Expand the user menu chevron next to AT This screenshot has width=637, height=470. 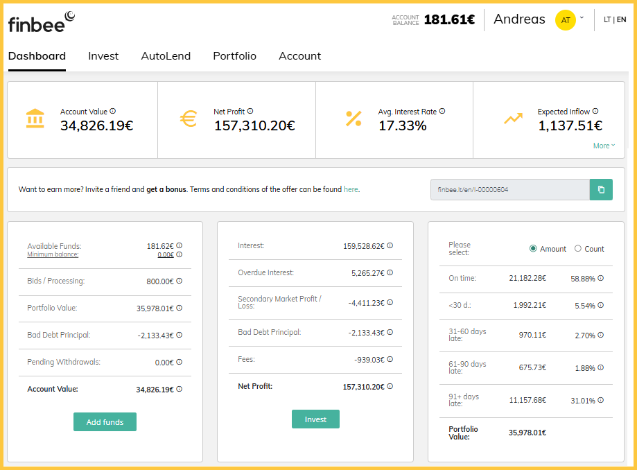click(582, 17)
